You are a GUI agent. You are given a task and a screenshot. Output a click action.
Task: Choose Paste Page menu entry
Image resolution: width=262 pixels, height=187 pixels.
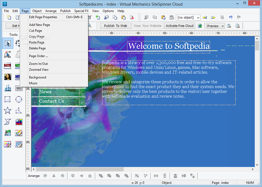click(58, 42)
